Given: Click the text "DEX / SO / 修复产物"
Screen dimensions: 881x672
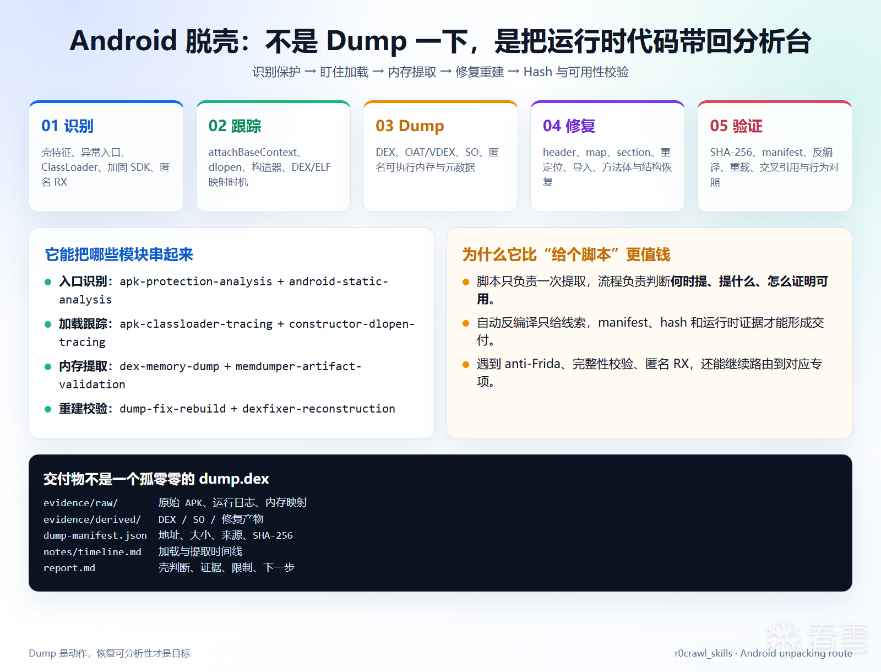Looking at the screenshot, I should coord(211,519).
